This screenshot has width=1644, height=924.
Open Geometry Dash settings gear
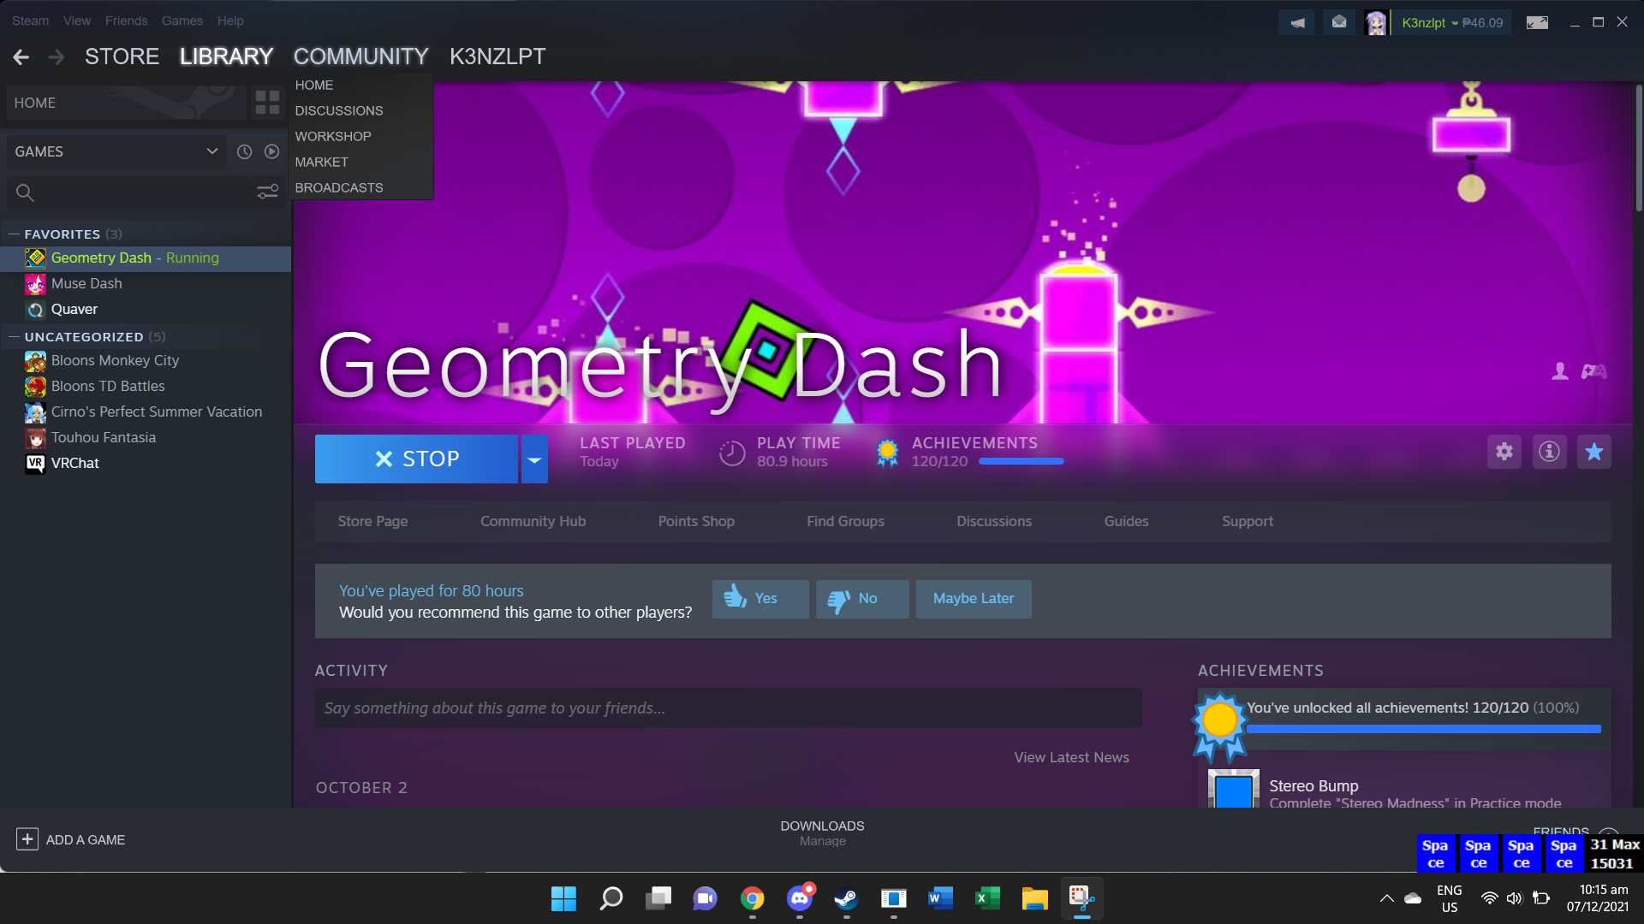(1504, 452)
